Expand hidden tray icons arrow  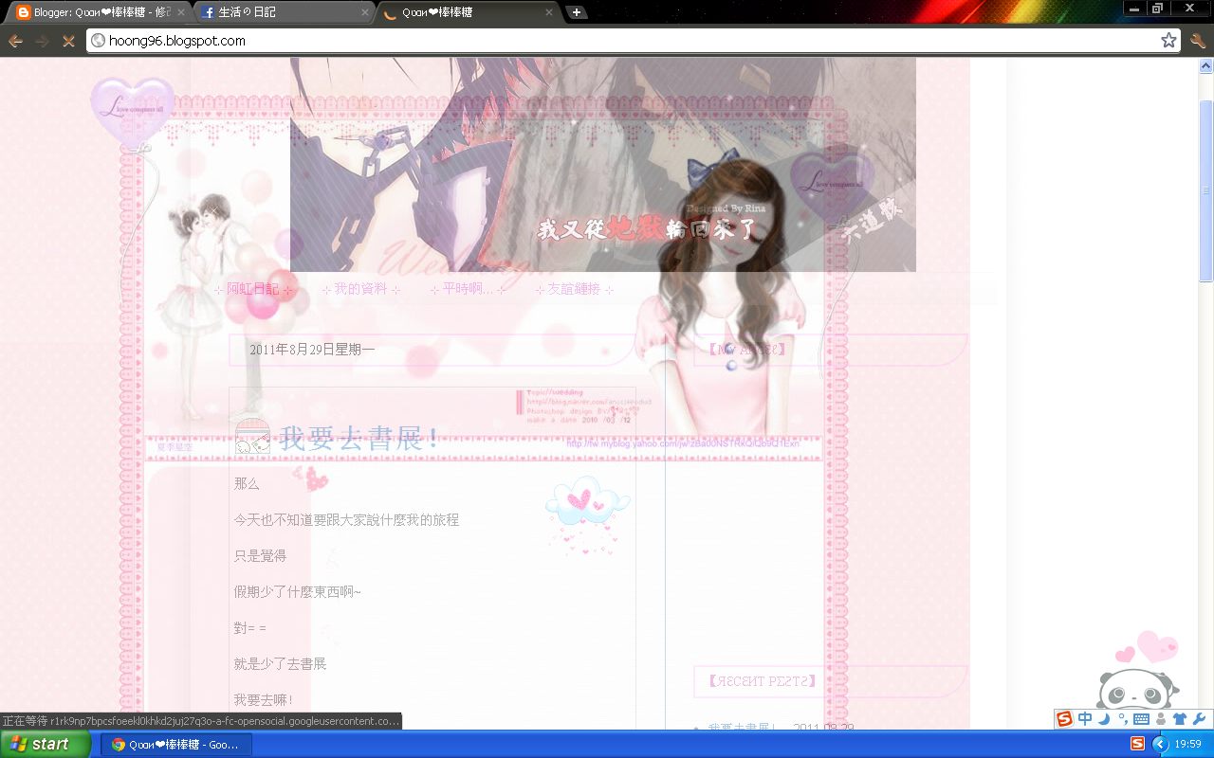coord(1160,744)
